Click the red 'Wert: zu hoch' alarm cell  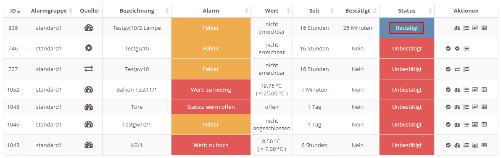(x=211, y=145)
